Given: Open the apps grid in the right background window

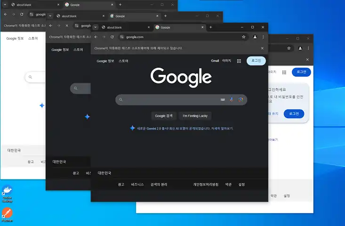Looking at the screenshot, I should (x=284, y=72).
